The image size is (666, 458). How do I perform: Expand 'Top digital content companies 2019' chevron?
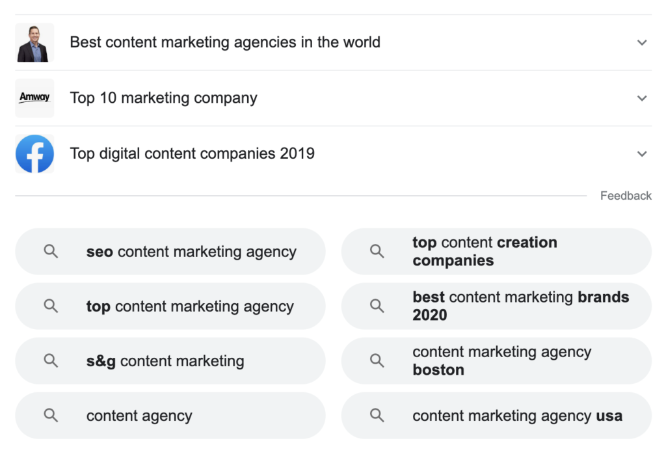642,154
